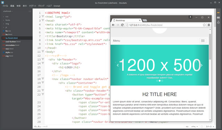Open the 表示 menu
The width and height of the screenshot is (222, 130).
[x=25, y=6]
